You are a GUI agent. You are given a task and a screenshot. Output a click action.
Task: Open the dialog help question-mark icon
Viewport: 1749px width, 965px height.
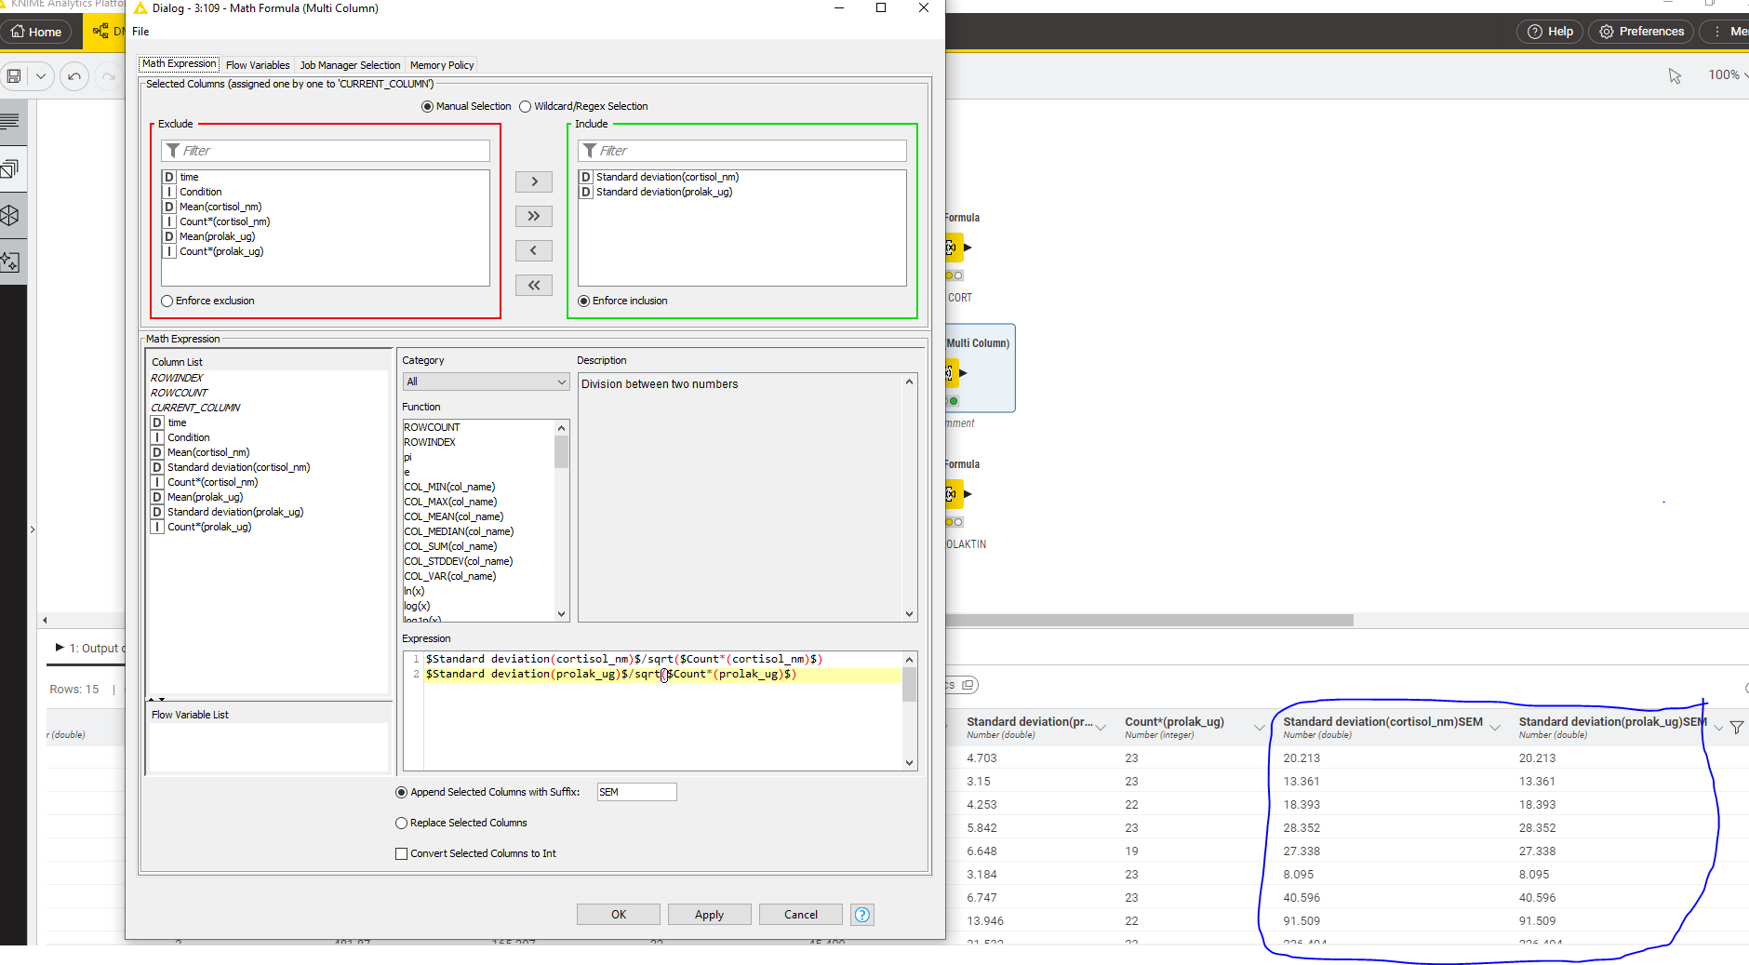point(862,915)
